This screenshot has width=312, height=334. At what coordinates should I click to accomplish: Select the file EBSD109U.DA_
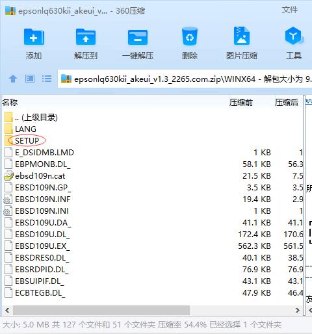click(43, 223)
